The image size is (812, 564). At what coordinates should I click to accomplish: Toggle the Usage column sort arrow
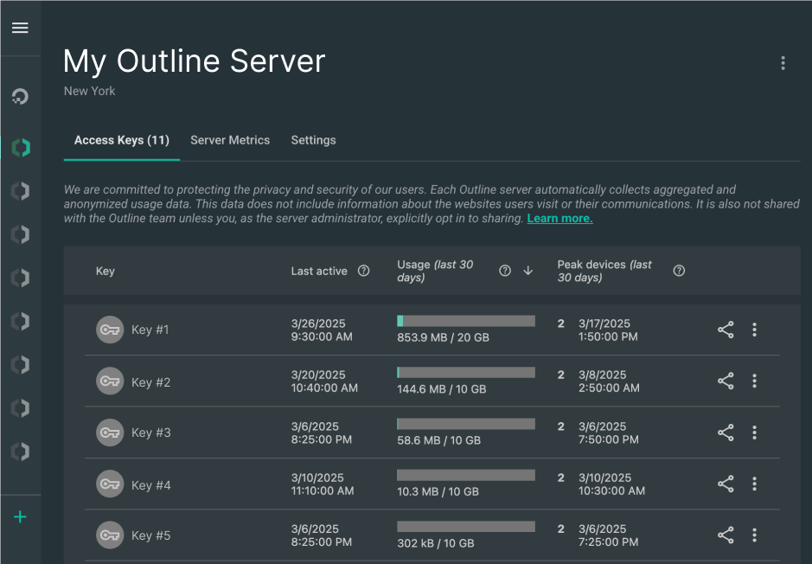527,271
